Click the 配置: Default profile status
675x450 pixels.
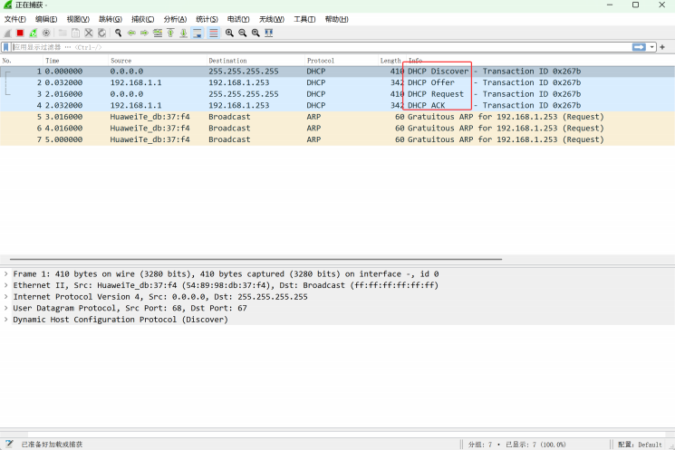640,445
